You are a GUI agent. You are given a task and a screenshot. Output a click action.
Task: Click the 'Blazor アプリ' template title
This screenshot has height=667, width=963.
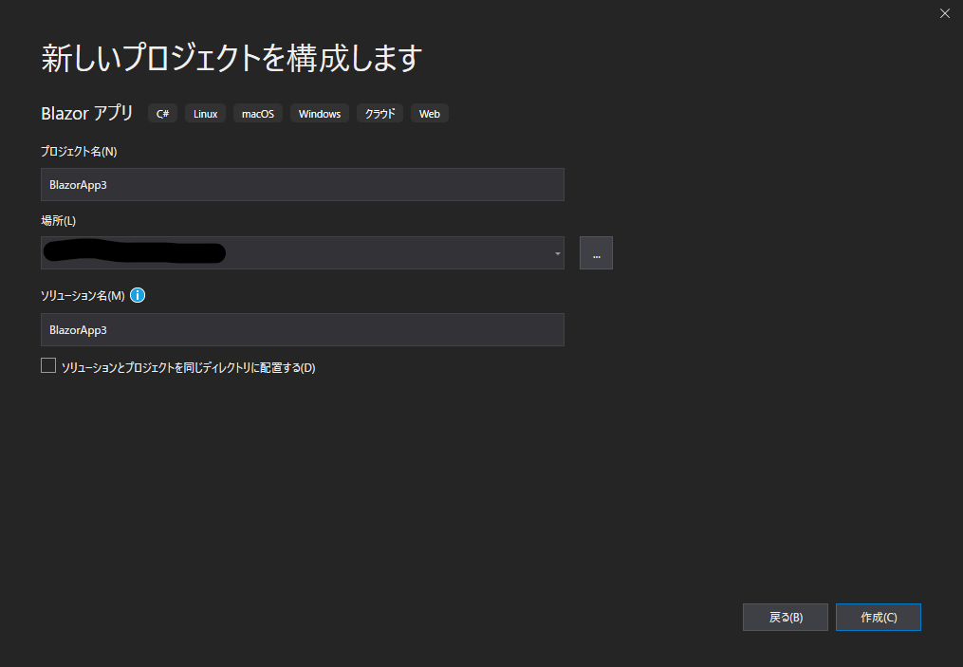(87, 113)
